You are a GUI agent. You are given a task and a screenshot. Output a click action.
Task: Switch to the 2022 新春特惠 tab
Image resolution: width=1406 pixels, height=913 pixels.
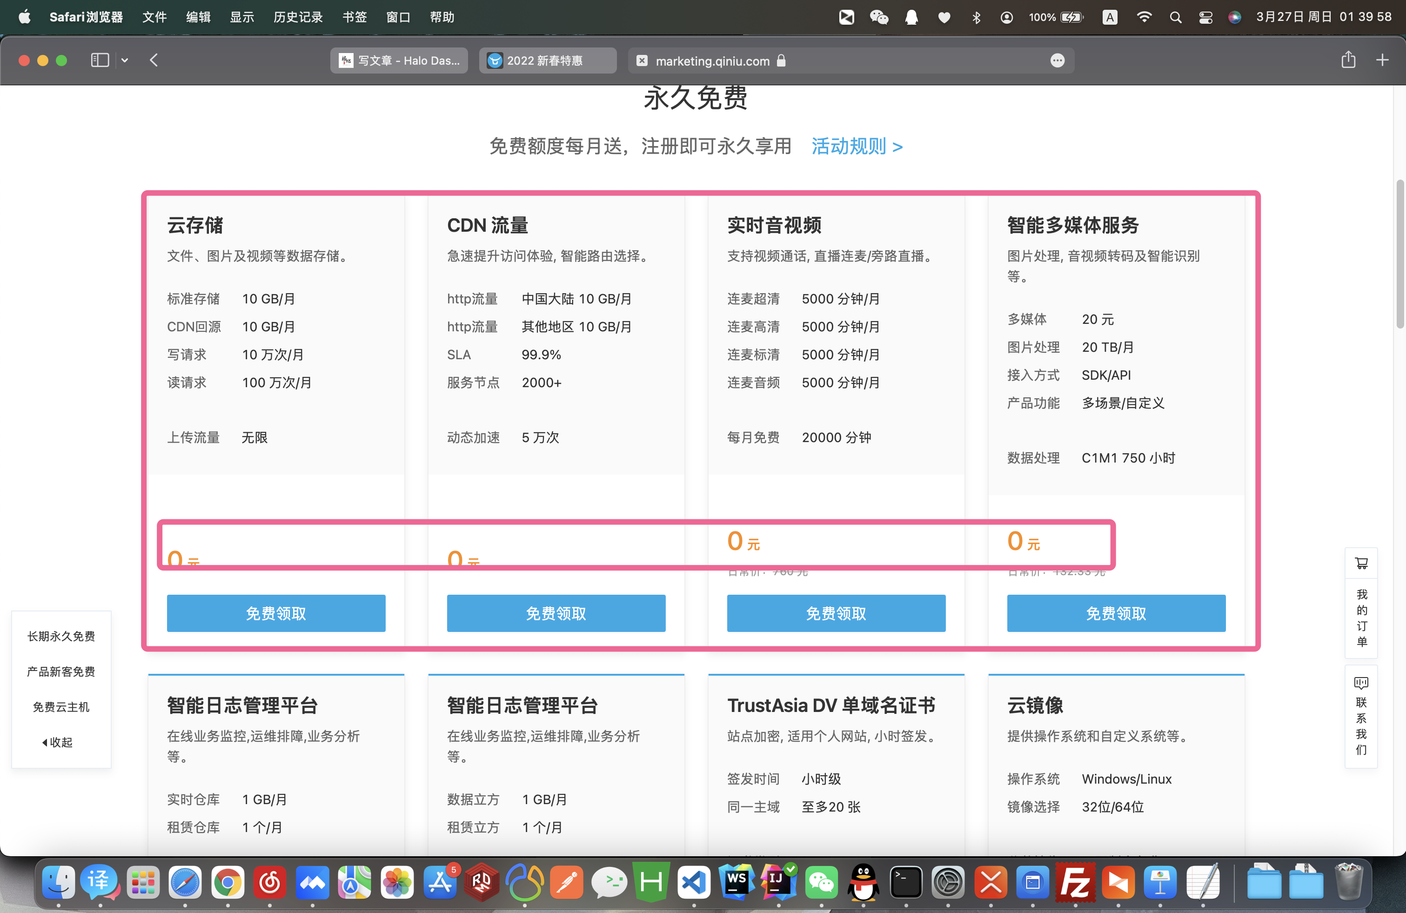click(548, 60)
